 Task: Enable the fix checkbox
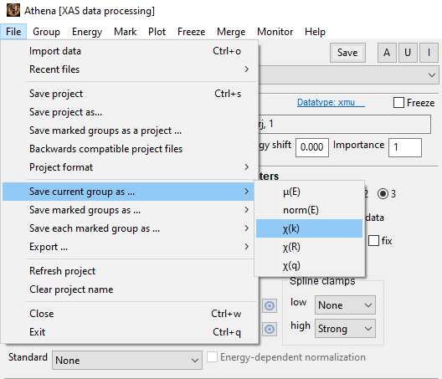373,241
